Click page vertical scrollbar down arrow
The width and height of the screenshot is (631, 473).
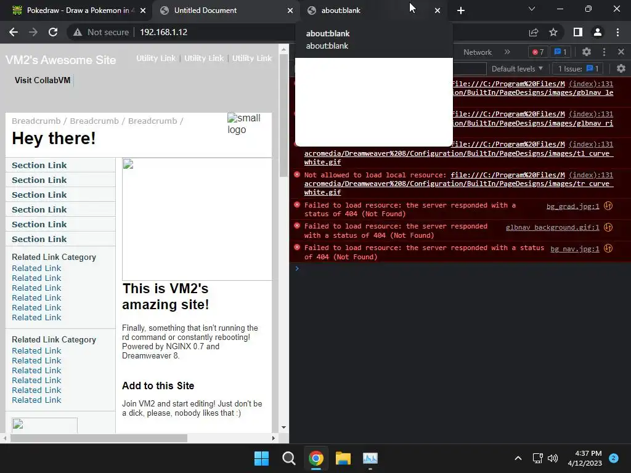(x=283, y=427)
